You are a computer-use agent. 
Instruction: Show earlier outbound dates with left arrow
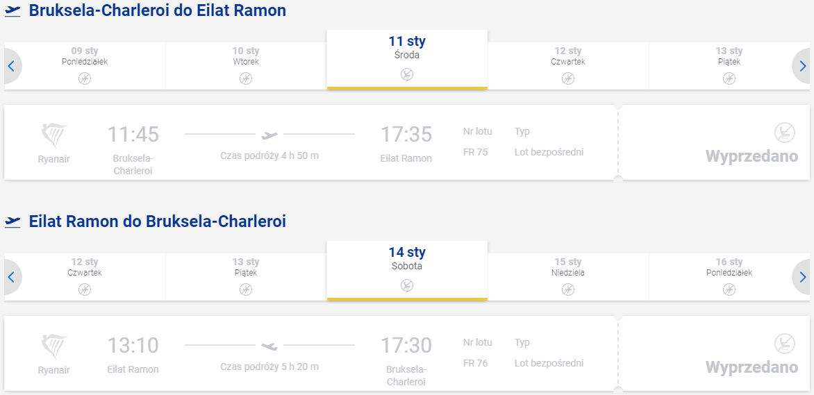click(12, 66)
